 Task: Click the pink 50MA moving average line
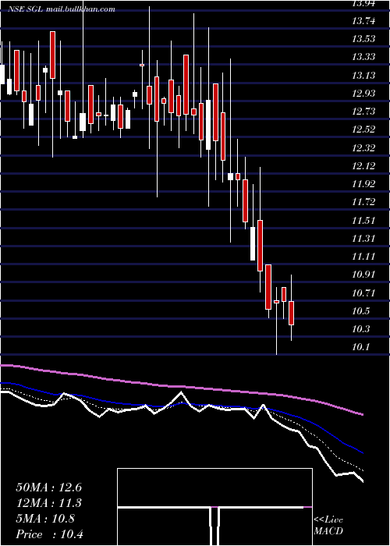pos(182,387)
